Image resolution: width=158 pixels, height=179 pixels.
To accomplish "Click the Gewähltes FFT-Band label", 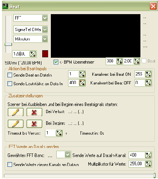I will [x=26, y=155].
